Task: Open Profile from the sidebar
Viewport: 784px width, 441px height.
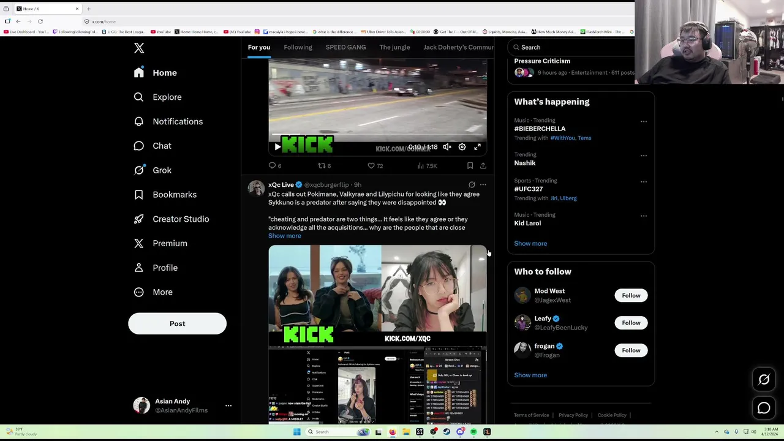Action: (156, 268)
